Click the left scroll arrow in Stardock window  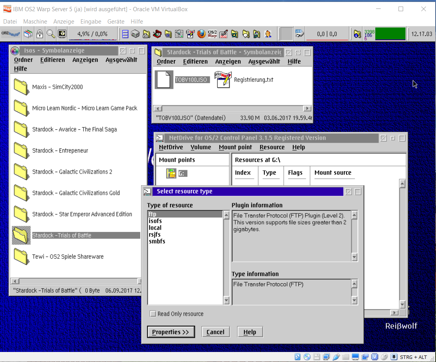pyautogui.click(x=158, y=108)
